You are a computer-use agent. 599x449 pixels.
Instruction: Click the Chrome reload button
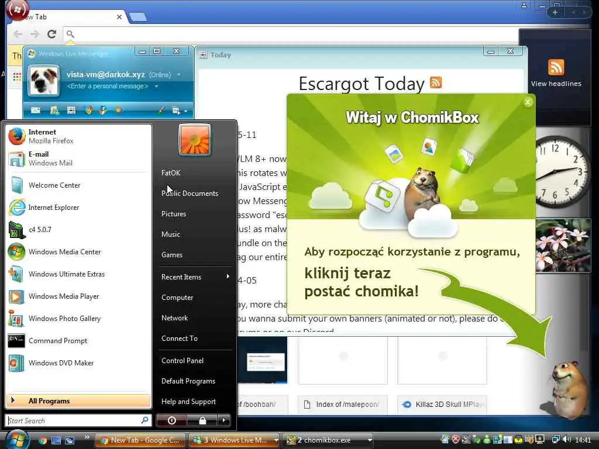[x=51, y=34]
